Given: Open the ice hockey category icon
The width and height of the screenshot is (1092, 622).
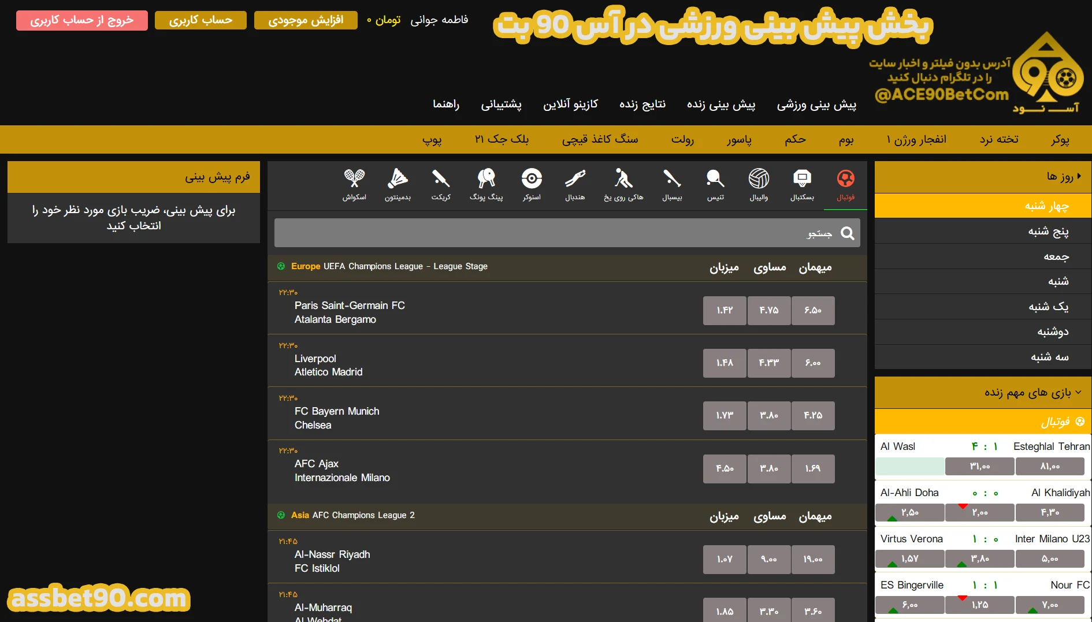Looking at the screenshot, I should pos(623,184).
